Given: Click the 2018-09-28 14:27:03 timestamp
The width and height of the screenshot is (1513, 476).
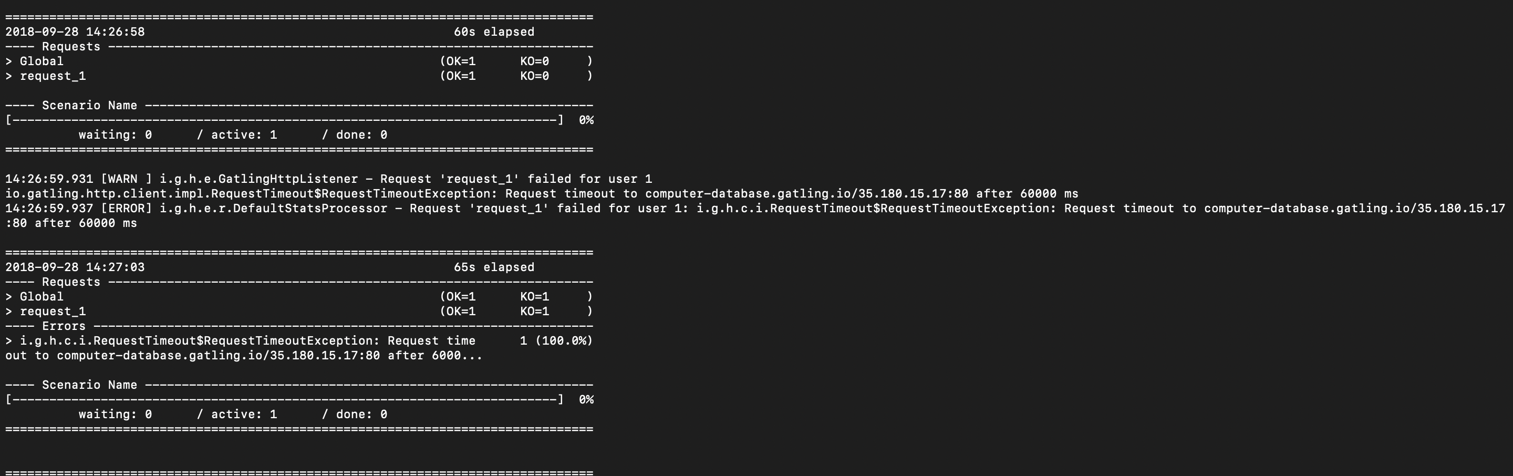Looking at the screenshot, I should 75,267.
